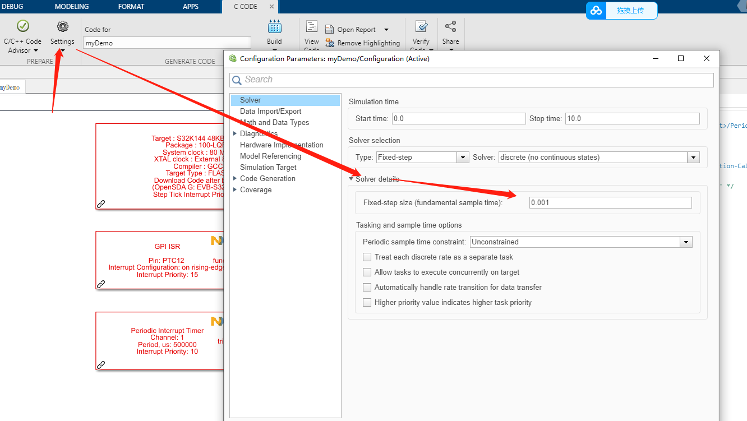Minimize the Configuration Parameters dialog

click(x=655, y=58)
